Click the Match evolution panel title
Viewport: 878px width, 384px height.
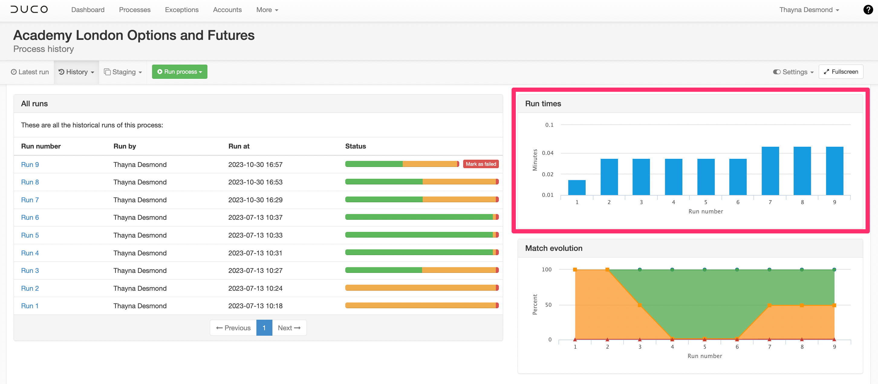tap(554, 248)
